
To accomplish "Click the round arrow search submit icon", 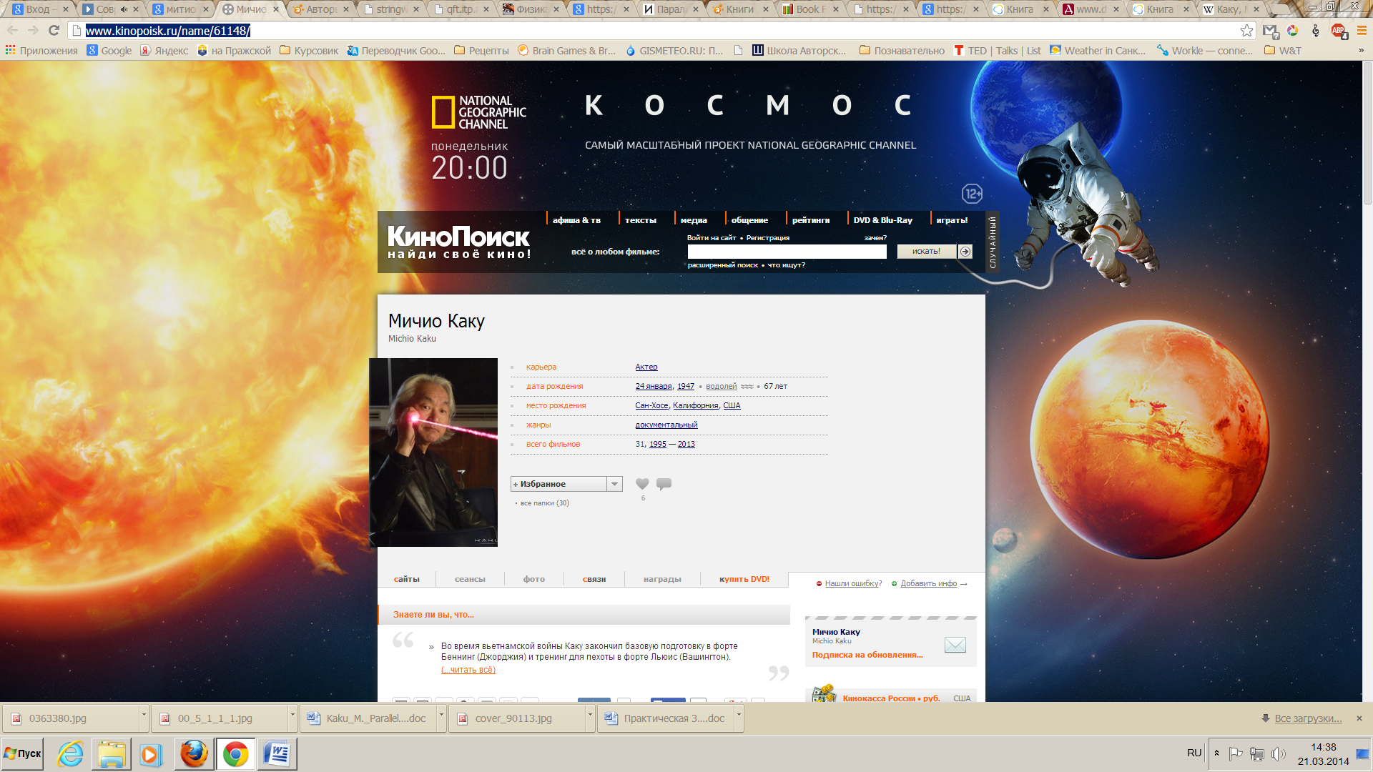I will click(x=965, y=252).
